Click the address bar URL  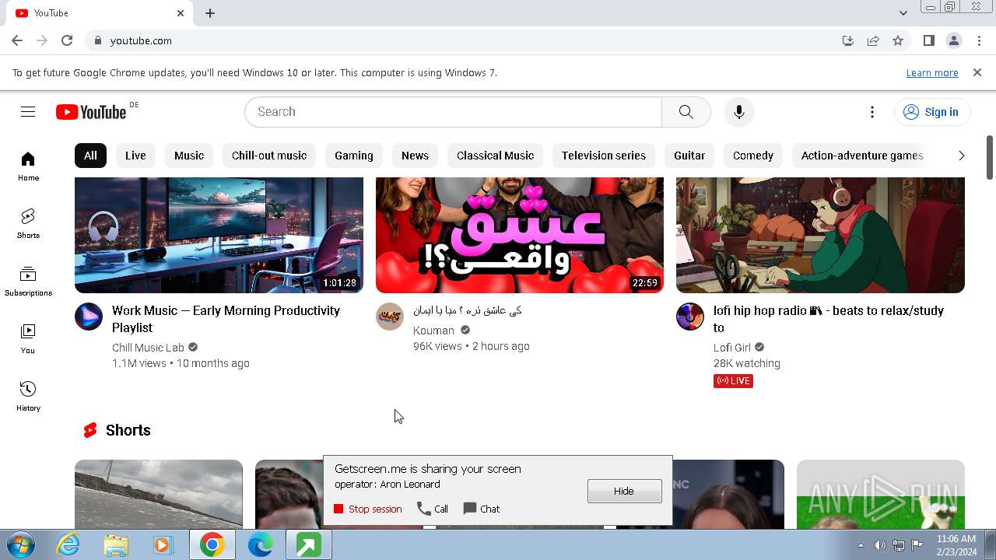tap(141, 40)
